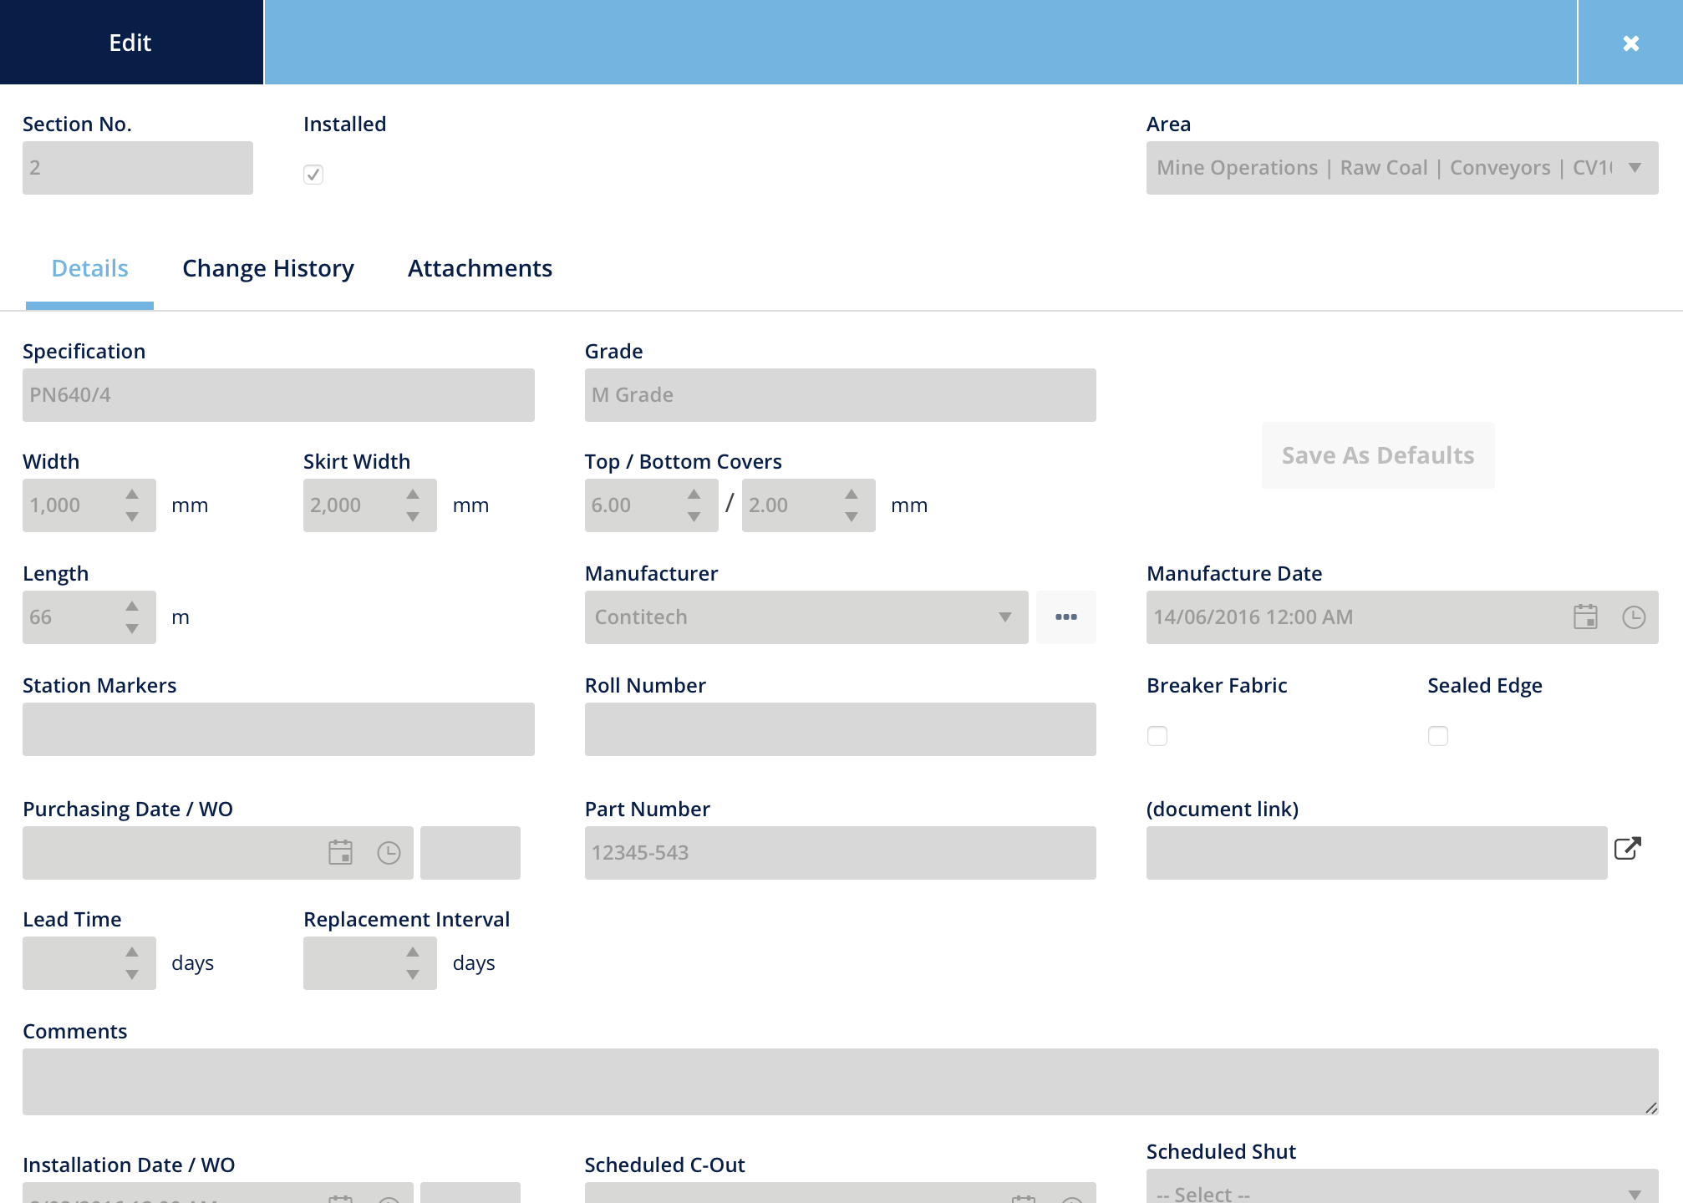This screenshot has width=1683, height=1203.
Task: Decrease Replacement Interval down arrow
Action: tap(413, 975)
